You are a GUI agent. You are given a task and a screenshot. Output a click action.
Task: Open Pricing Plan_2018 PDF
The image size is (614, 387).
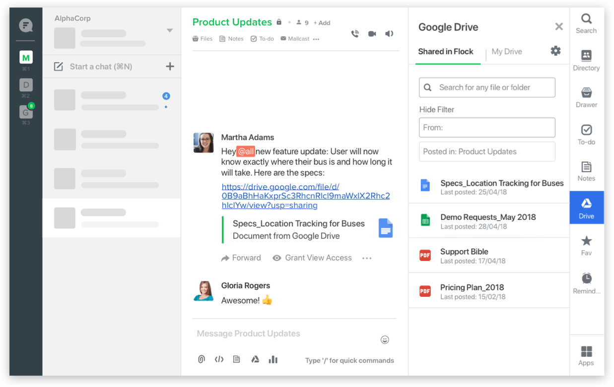(489, 291)
